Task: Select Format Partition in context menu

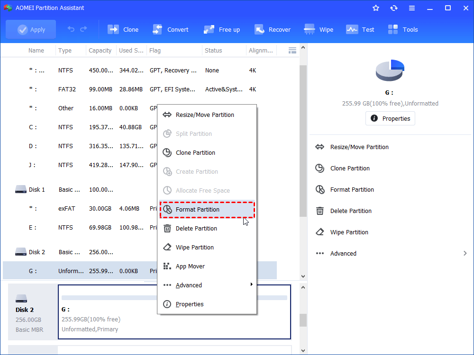Action: [207, 210]
